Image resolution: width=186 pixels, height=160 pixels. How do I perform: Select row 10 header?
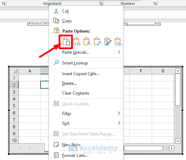[x=14, y=140]
